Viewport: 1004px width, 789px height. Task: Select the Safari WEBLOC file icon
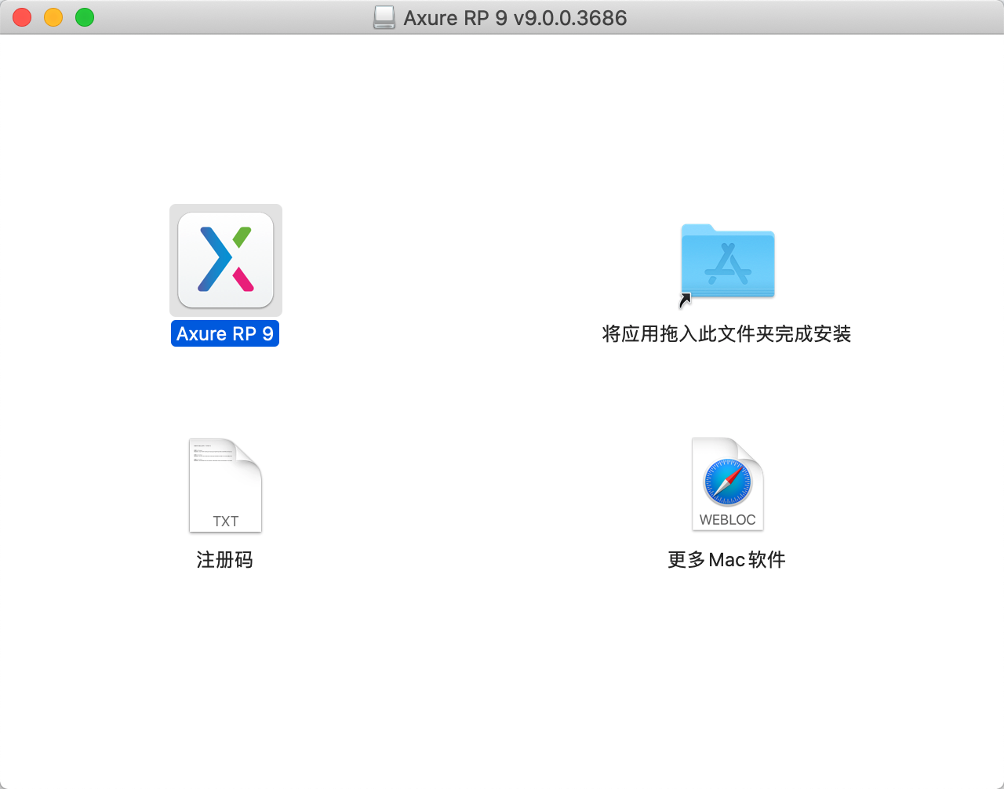tap(727, 484)
